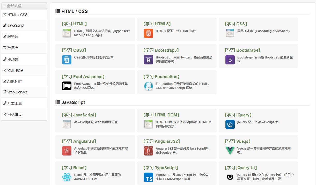Click the TypeScript ECMAScript 6 description text
Screen dimensions: 316x185
[x=183, y=177]
